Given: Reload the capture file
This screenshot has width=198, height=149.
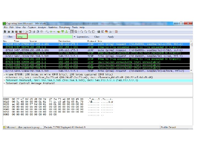Looking at the screenshot, I should click(38, 32).
